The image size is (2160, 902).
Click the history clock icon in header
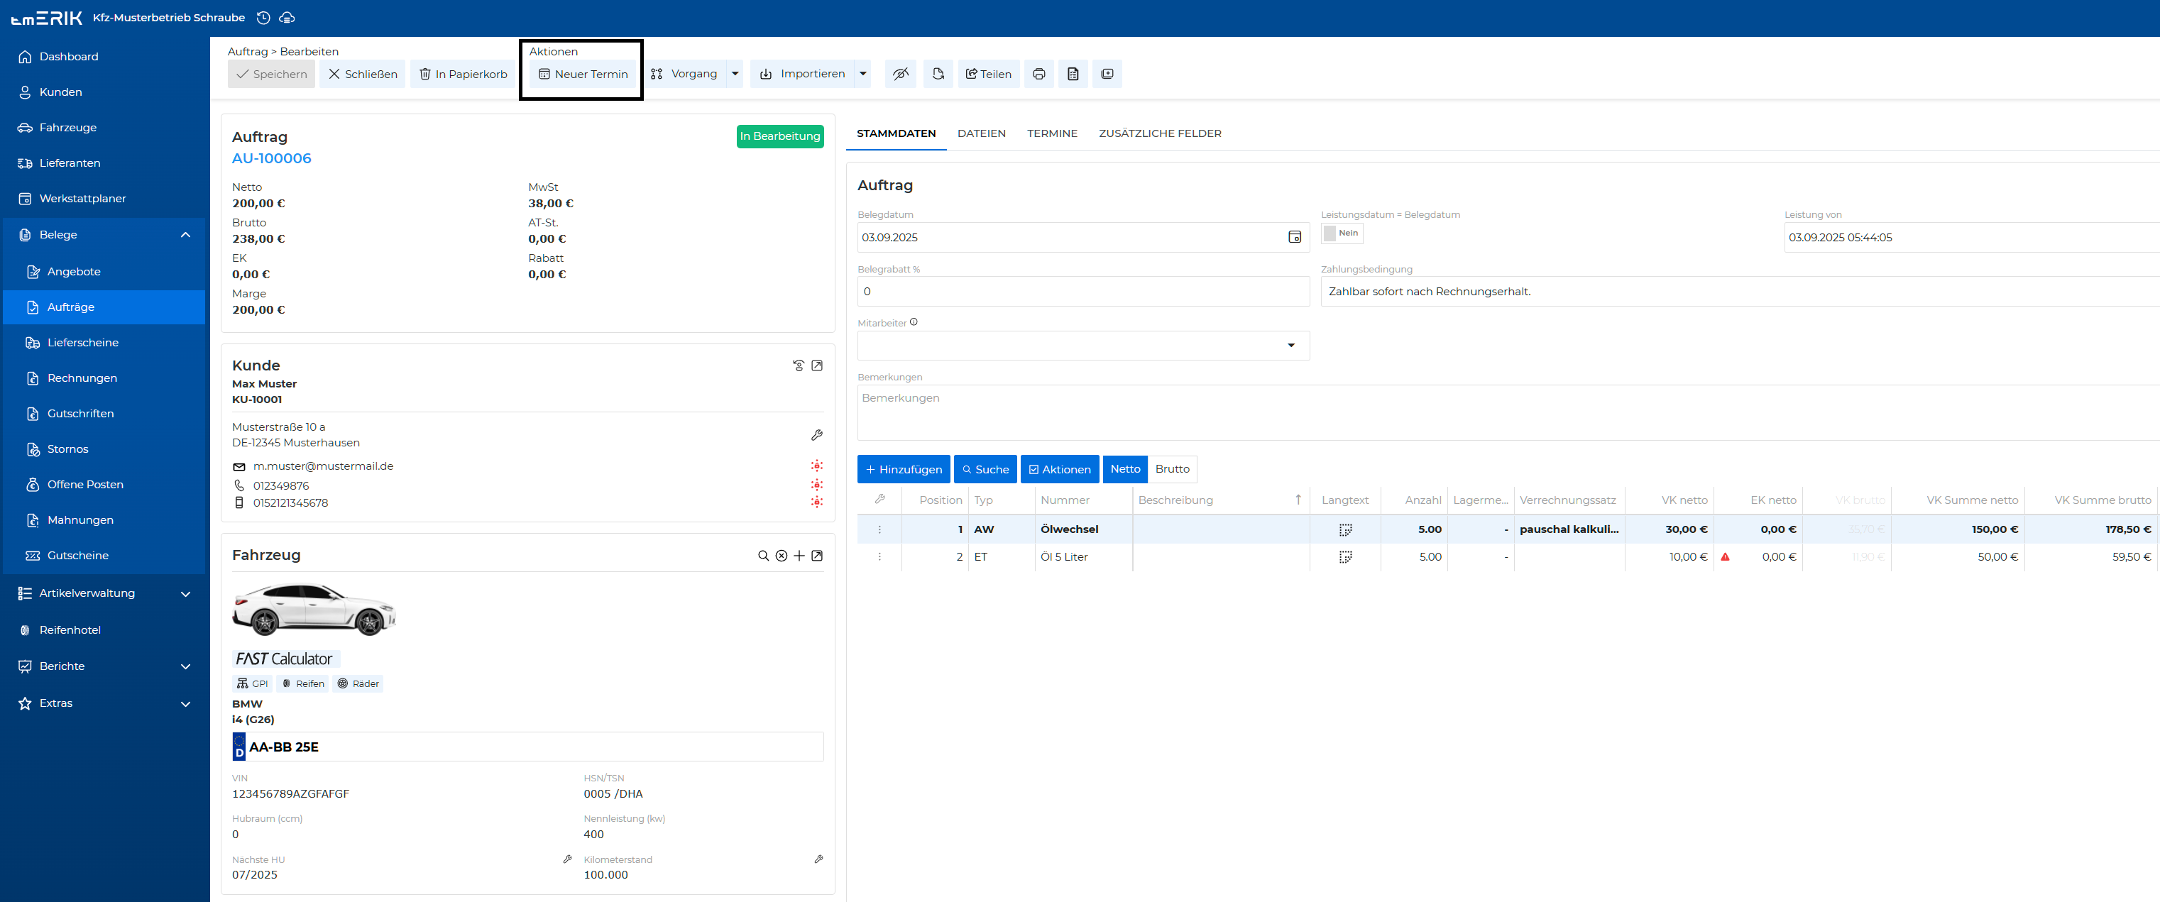(263, 18)
